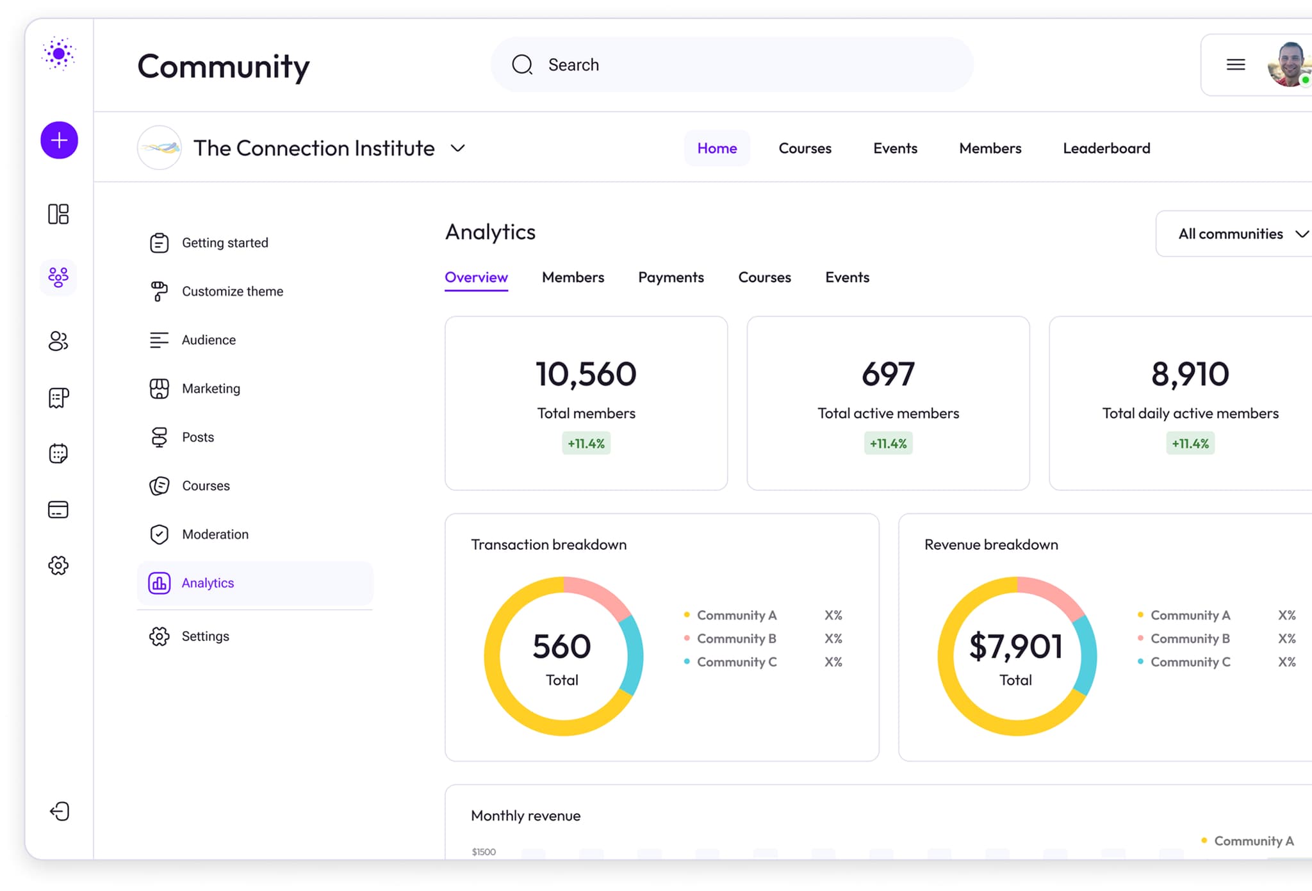The width and height of the screenshot is (1312, 891).
Task: Click Community C in Transaction breakdown legend
Action: 736,662
